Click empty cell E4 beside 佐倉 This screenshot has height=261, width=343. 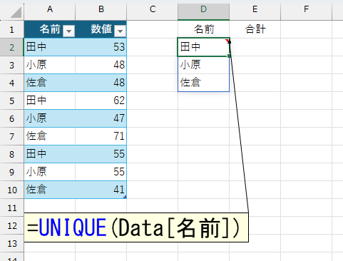click(255, 83)
